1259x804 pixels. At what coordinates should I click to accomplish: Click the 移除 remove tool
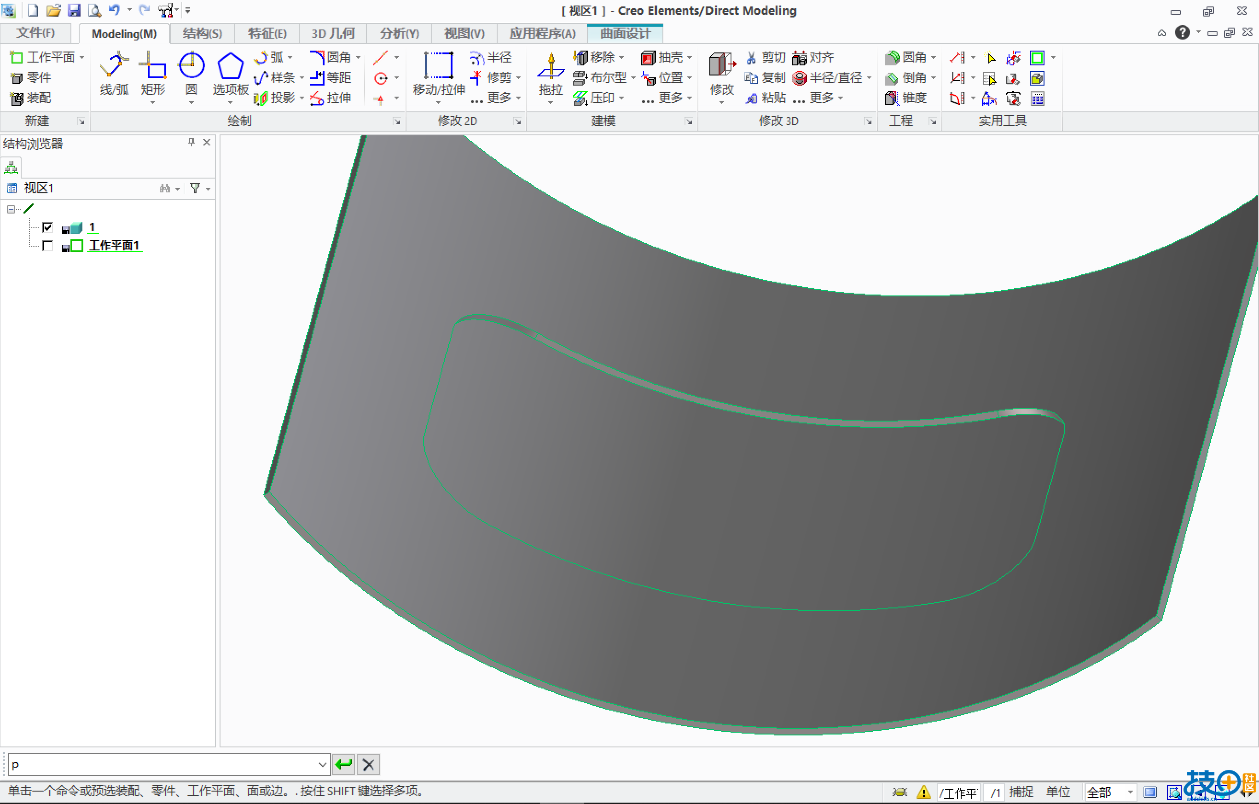point(594,57)
